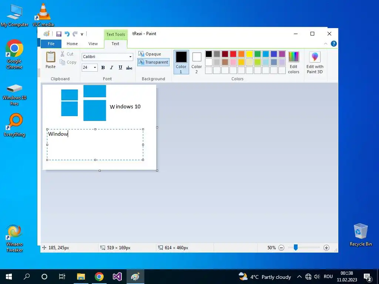Expand the Calibri font family dropdown
Viewport: 379px width, 284px height.
coord(130,57)
